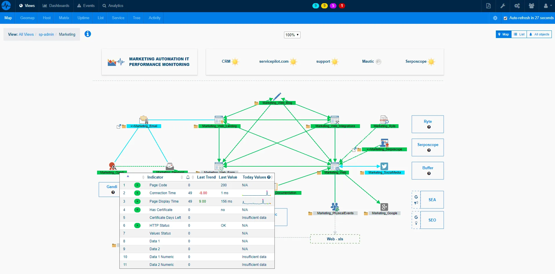Switch to List view in the view toggle
This screenshot has width=555, height=274.
coord(519,34)
